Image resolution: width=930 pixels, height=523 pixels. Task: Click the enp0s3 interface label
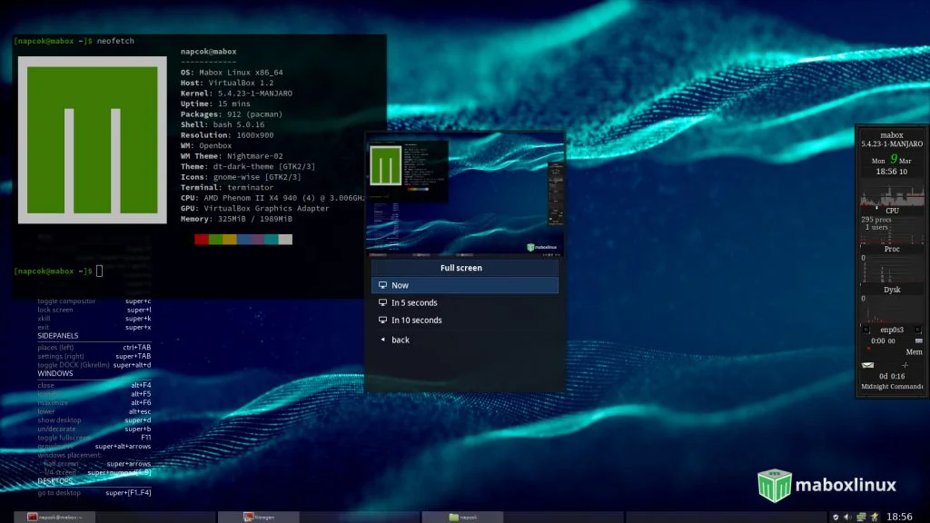click(892, 330)
